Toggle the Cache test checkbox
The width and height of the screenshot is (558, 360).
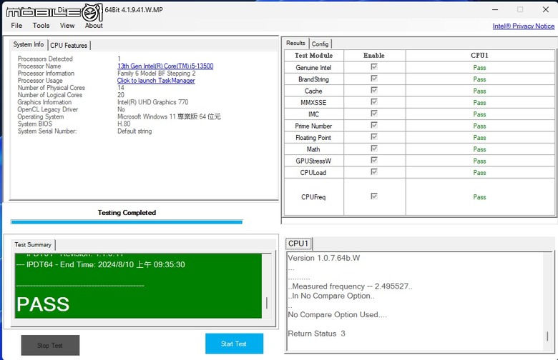click(374, 90)
